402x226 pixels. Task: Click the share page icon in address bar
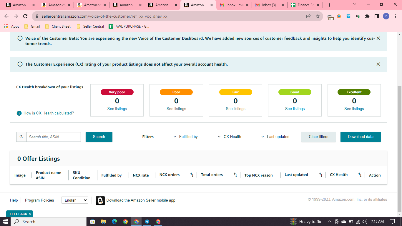coord(308,16)
